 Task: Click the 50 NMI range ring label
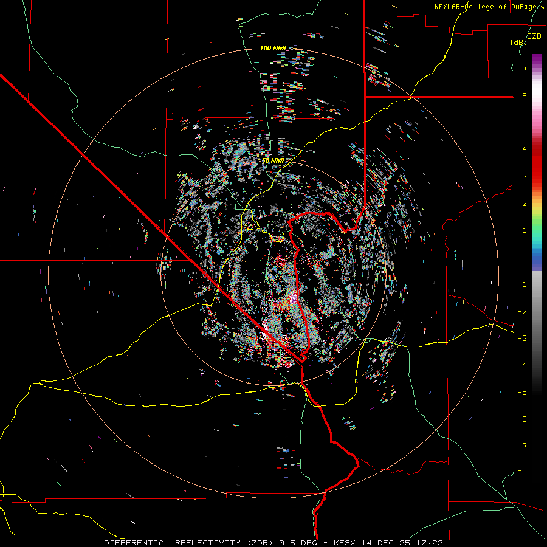tap(273, 160)
